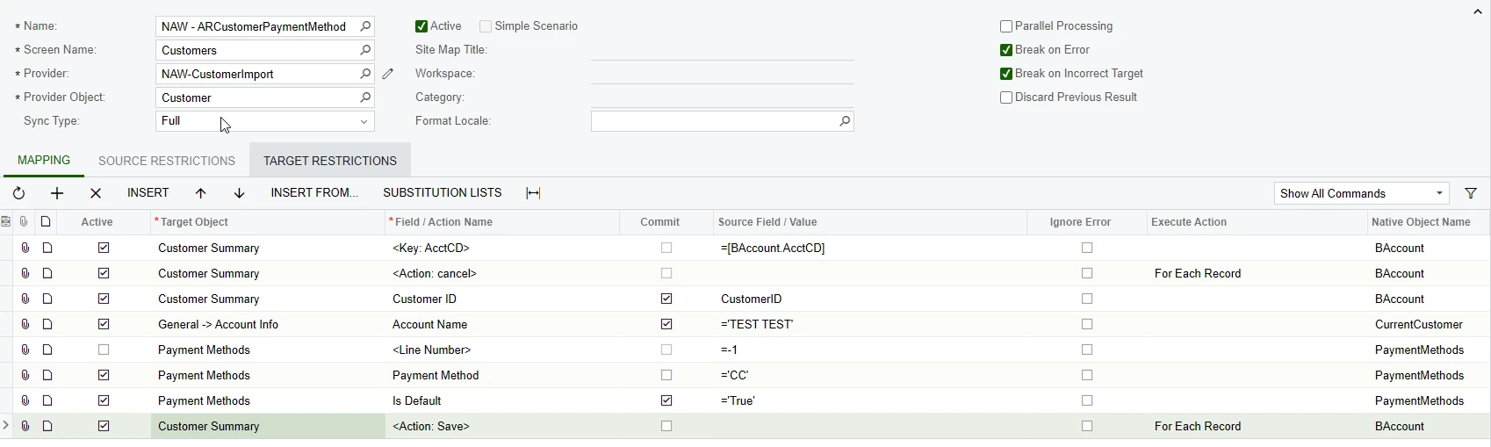Image resolution: width=1491 pixels, height=447 pixels.
Task: Expand the Show All Commands dropdown
Action: 1440,193
